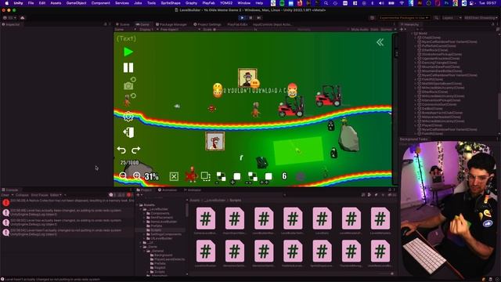Click the duplicate selection icon
Viewport: 501px width, 282px height.
[x=205, y=176]
